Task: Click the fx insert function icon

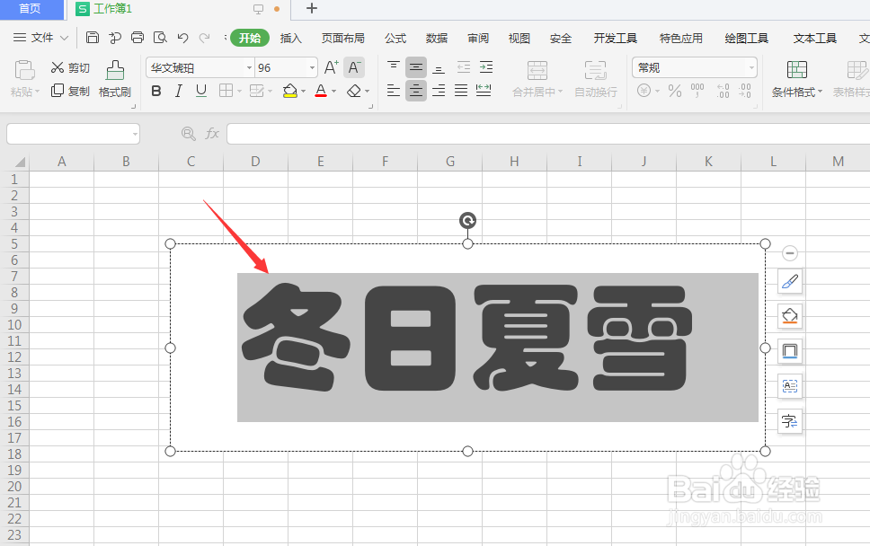Action: click(x=212, y=134)
